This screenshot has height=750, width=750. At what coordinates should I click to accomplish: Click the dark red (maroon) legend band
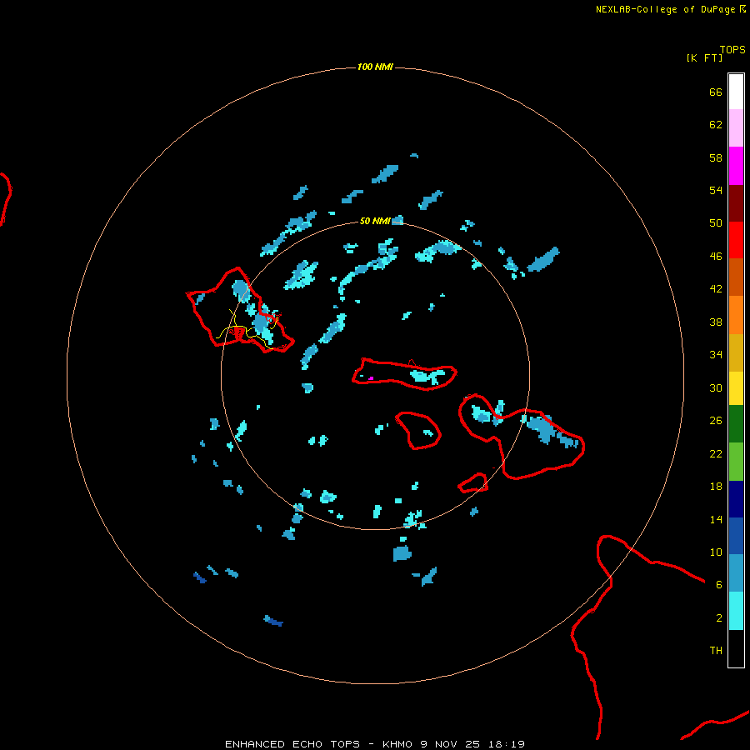coord(736,203)
